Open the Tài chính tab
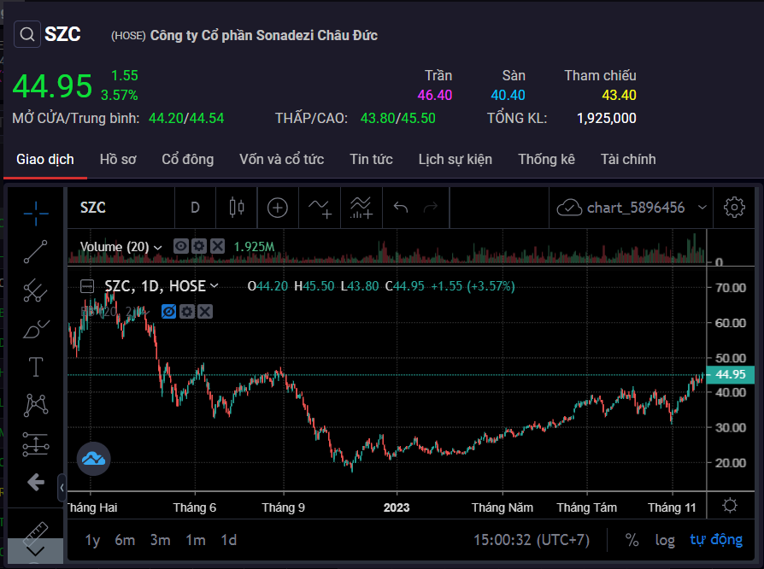Viewport: 764px width, 569px height. tap(628, 159)
